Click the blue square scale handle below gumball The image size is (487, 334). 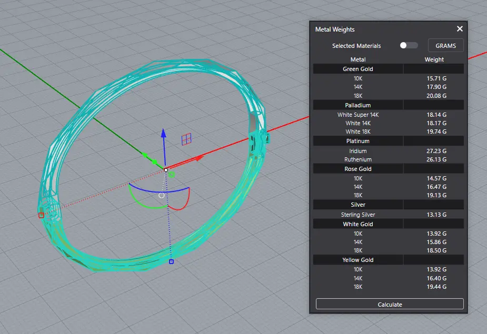click(x=171, y=261)
